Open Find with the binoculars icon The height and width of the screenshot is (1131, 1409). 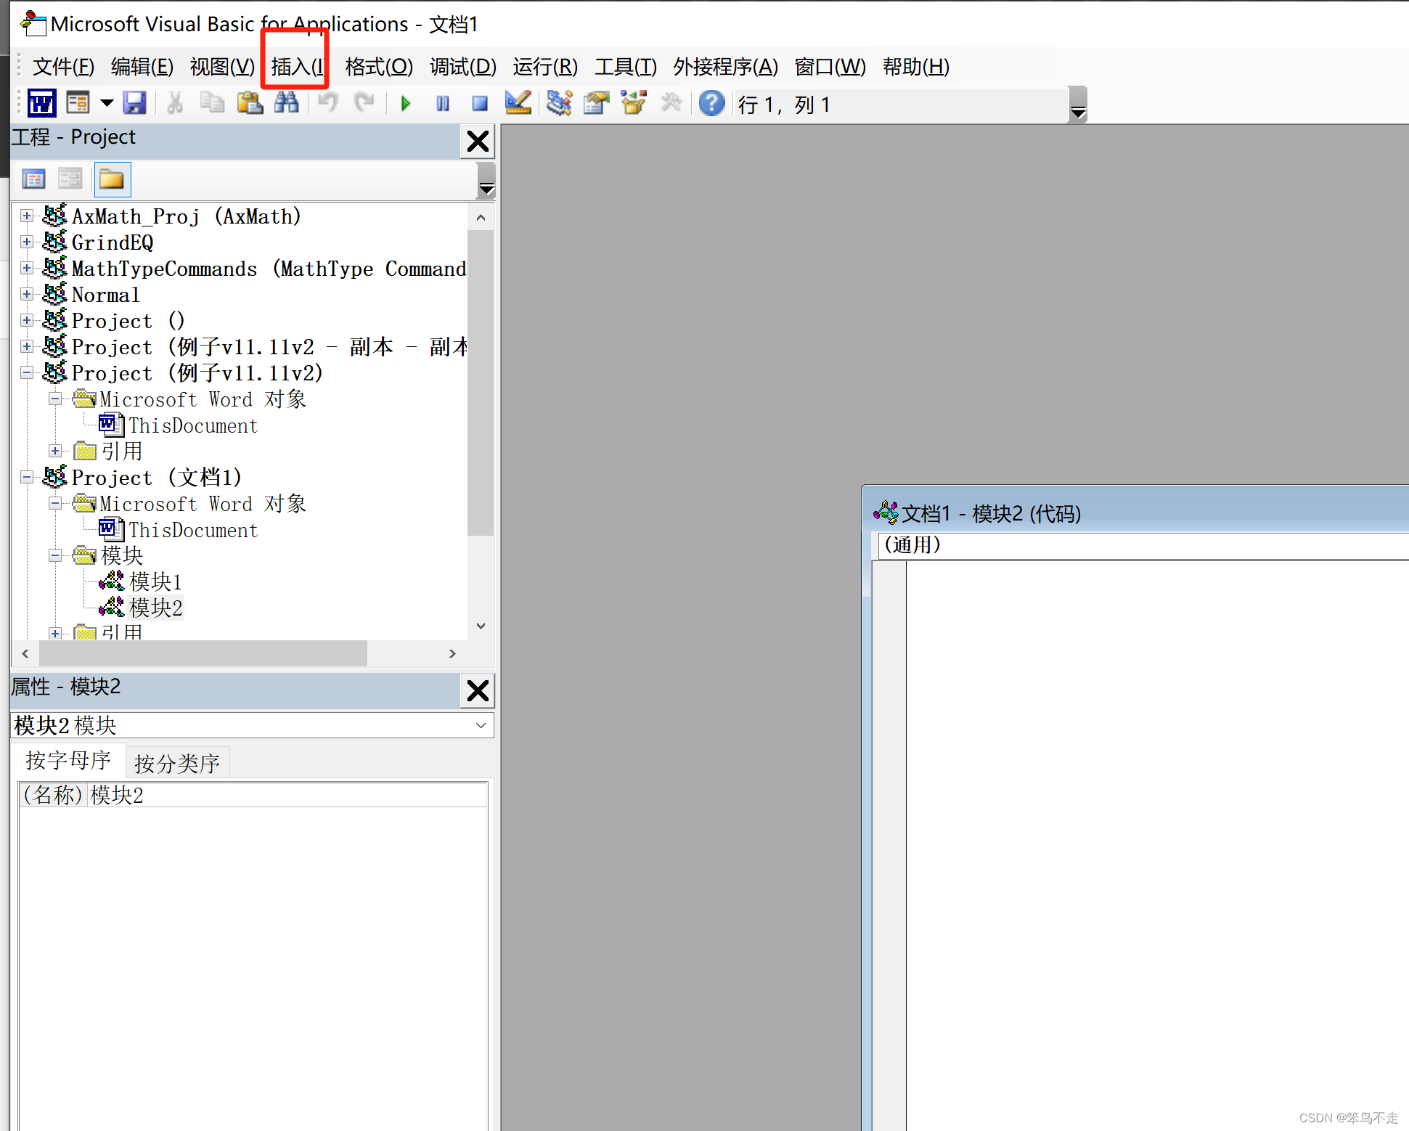coord(286,103)
